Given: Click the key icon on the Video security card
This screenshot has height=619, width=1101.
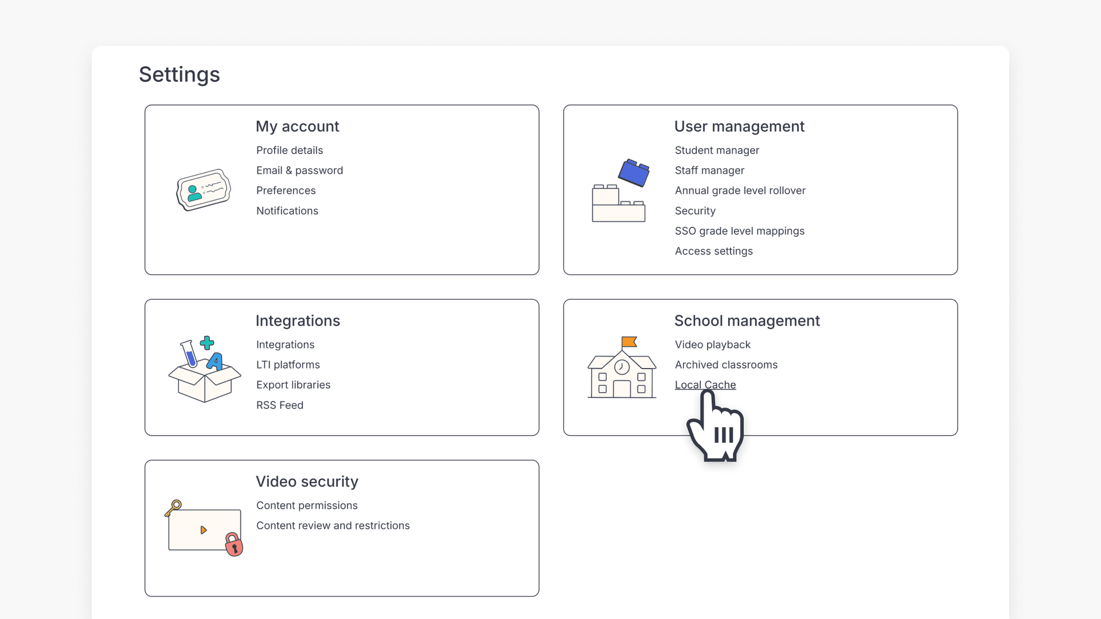Looking at the screenshot, I should 173,509.
